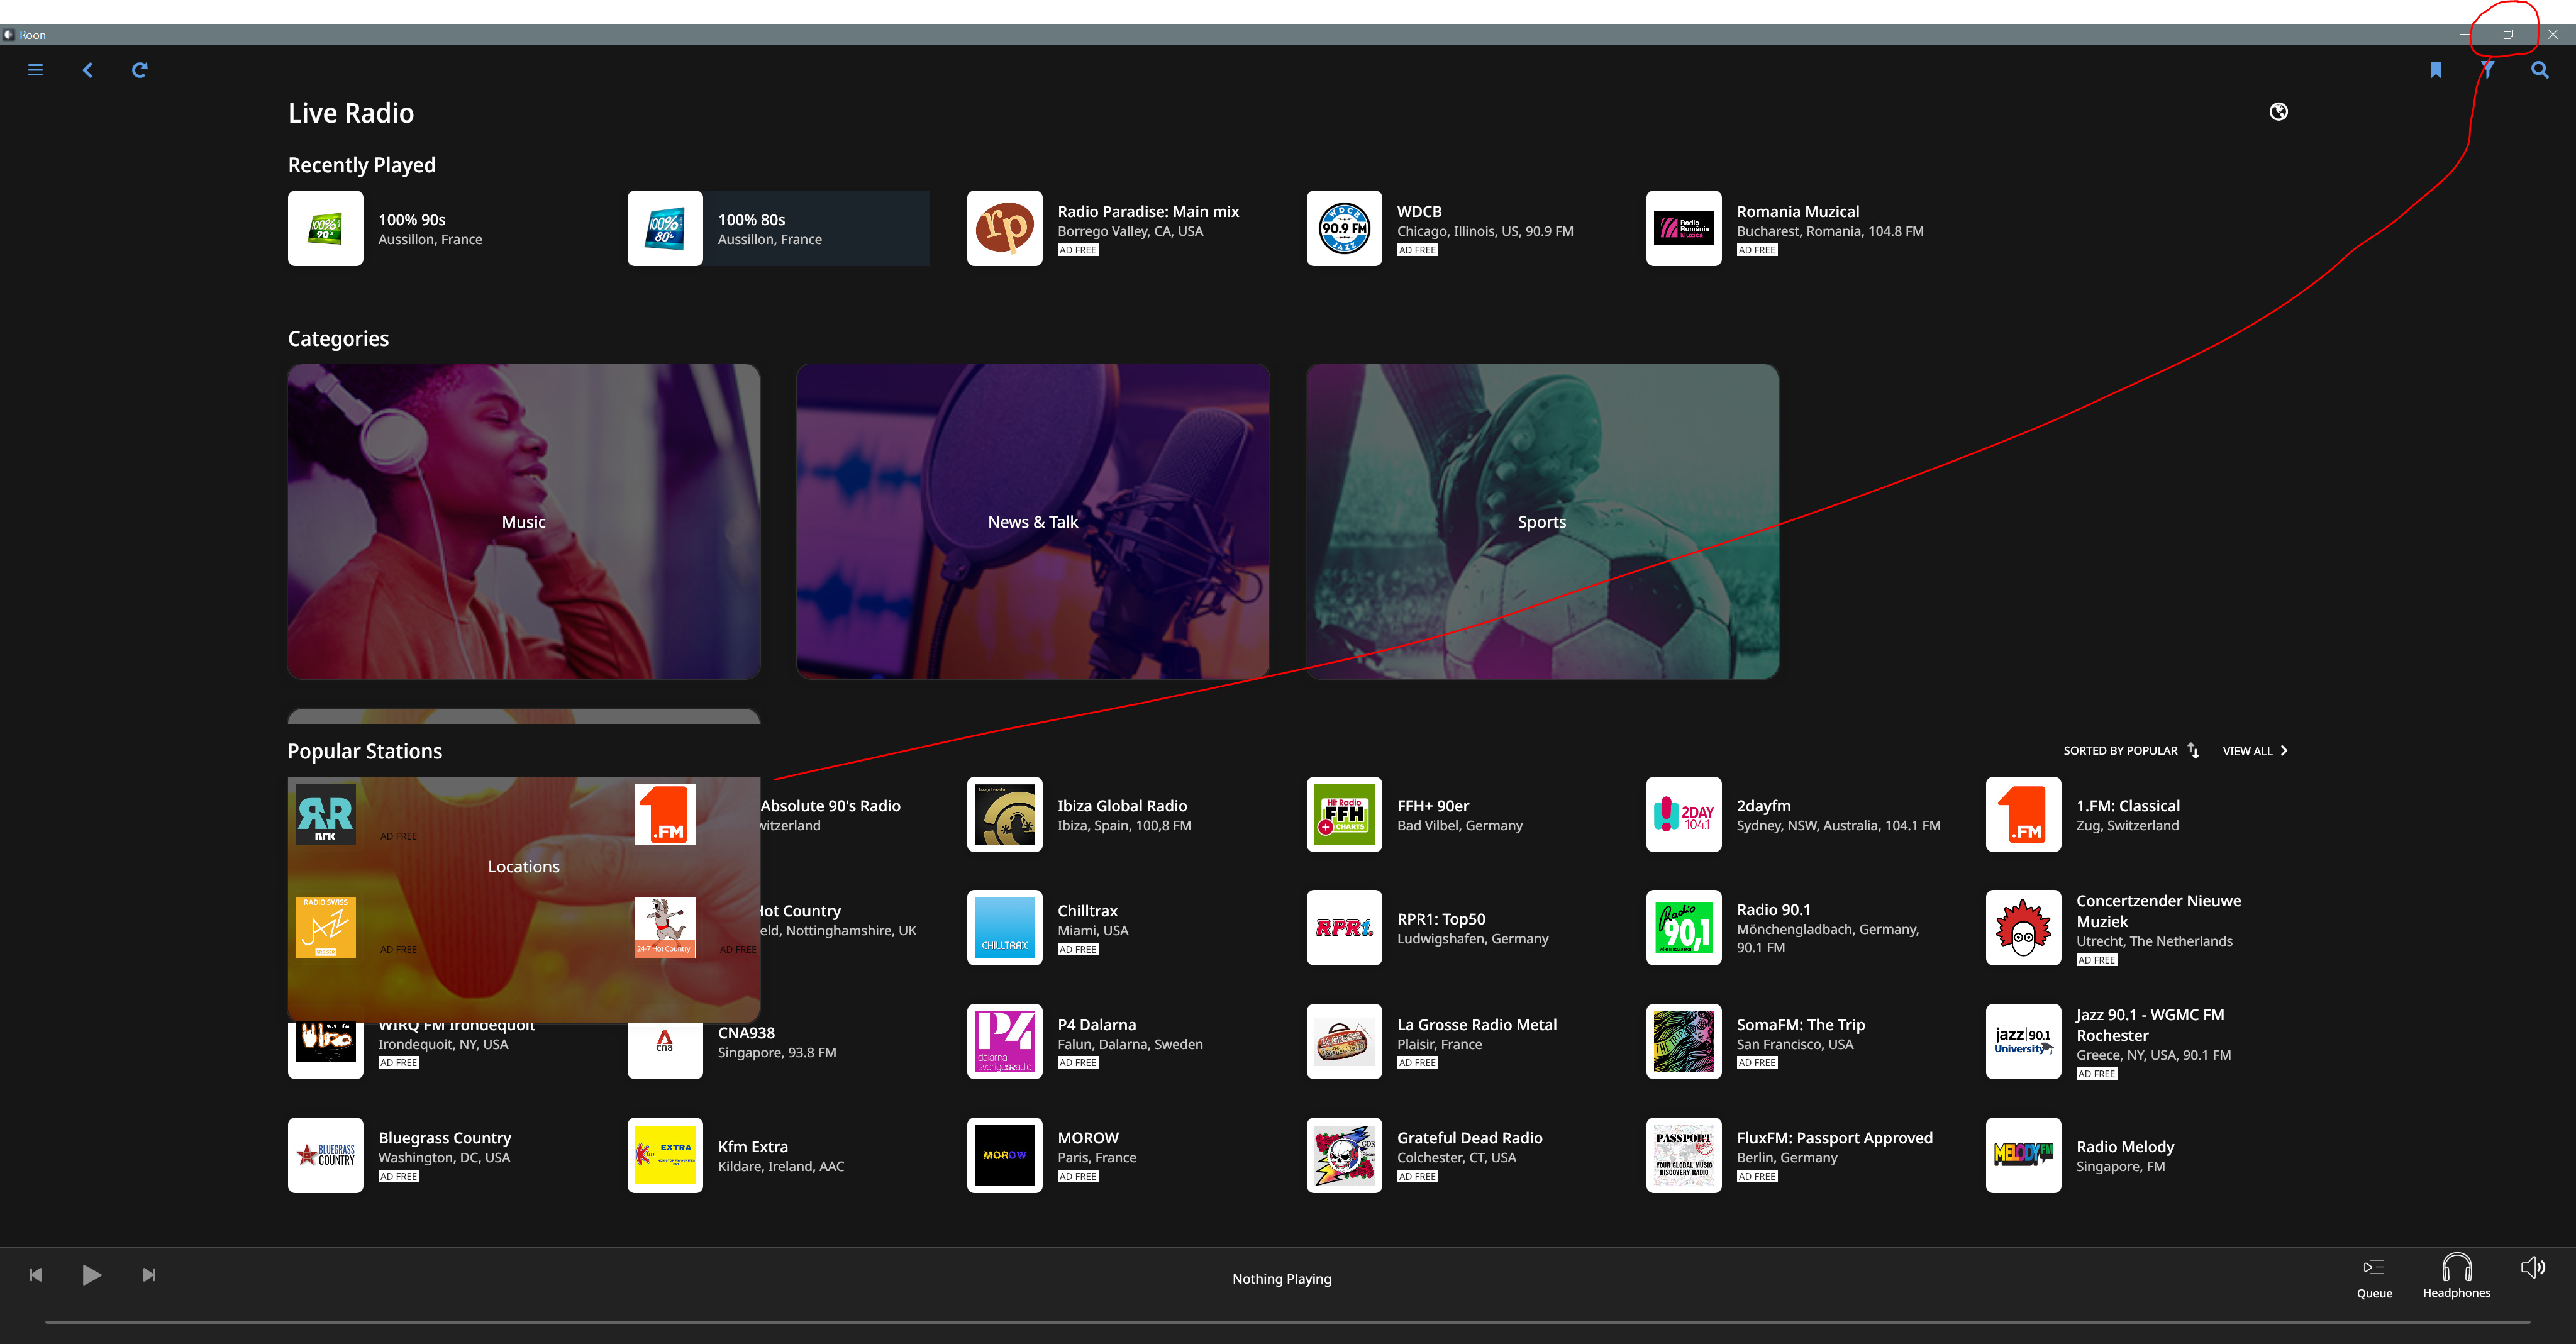Open WDCB 90.9 FM station
2576x1344 pixels.
tap(1457, 228)
